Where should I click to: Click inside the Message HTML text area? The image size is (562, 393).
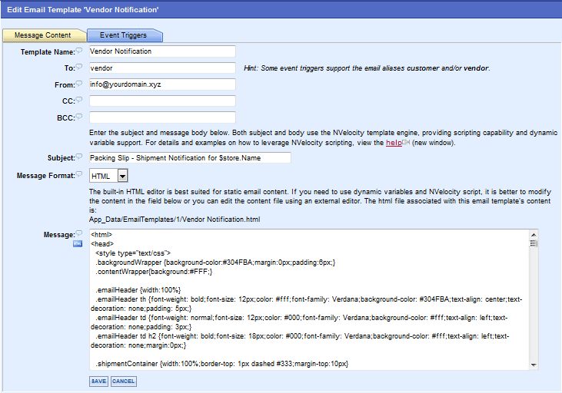[309, 299]
